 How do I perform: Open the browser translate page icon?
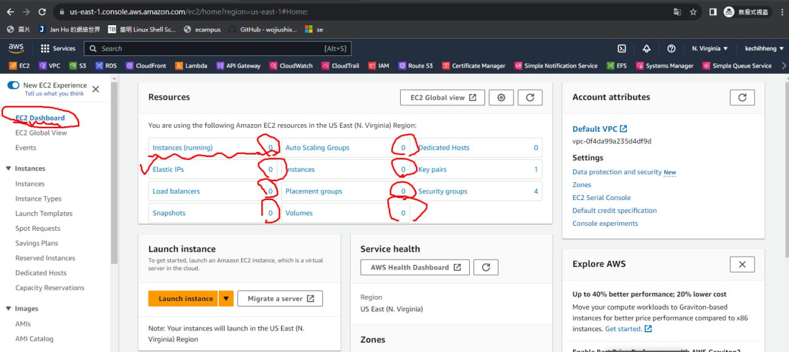677,12
